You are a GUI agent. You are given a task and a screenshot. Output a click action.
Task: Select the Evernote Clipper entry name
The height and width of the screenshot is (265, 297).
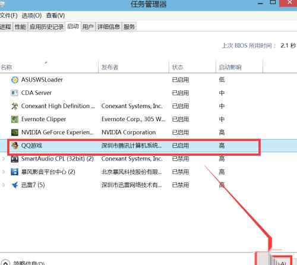pyautogui.click(x=43, y=119)
